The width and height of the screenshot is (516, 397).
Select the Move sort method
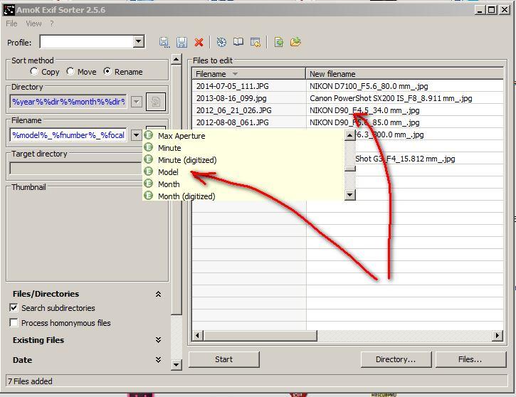[70, 71]
